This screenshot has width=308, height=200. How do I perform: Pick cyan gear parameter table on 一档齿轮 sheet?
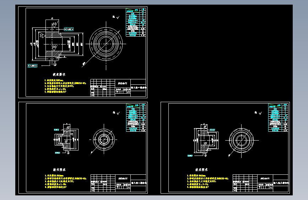(136, 22)
